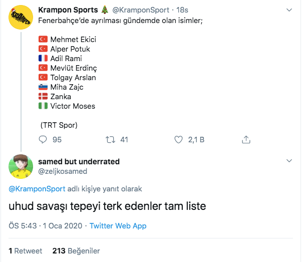This screenshot has height=262, width=303.
Task: Open the Twitter Web App source link
Action: coord(118,226)
